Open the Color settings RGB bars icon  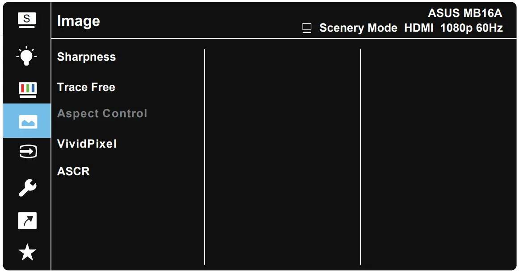coord(27,89)
